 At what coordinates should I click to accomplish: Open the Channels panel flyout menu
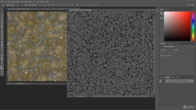(194, 77)
